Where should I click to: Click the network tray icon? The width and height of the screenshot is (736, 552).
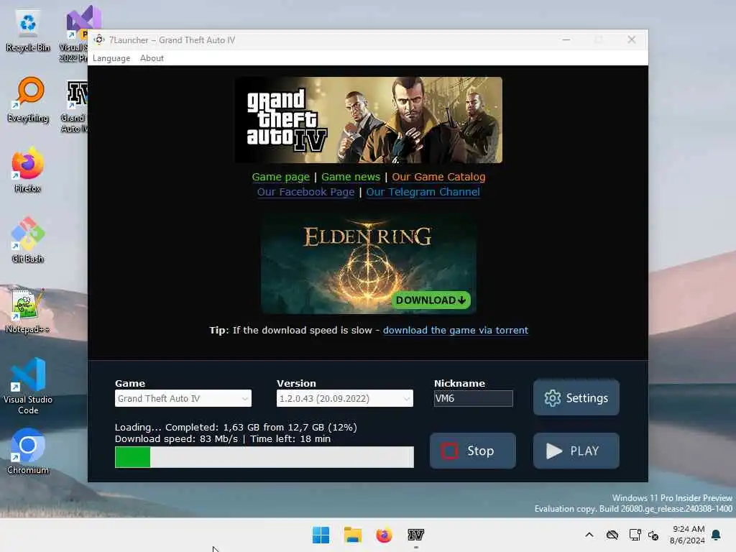pos(635,535)
